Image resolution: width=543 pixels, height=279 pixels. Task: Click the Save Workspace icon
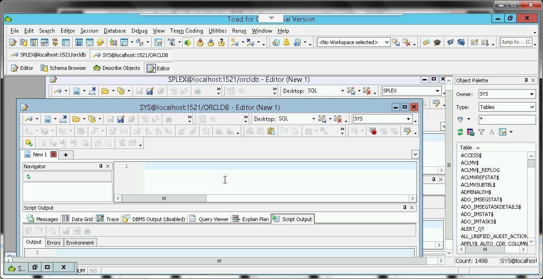396,43
